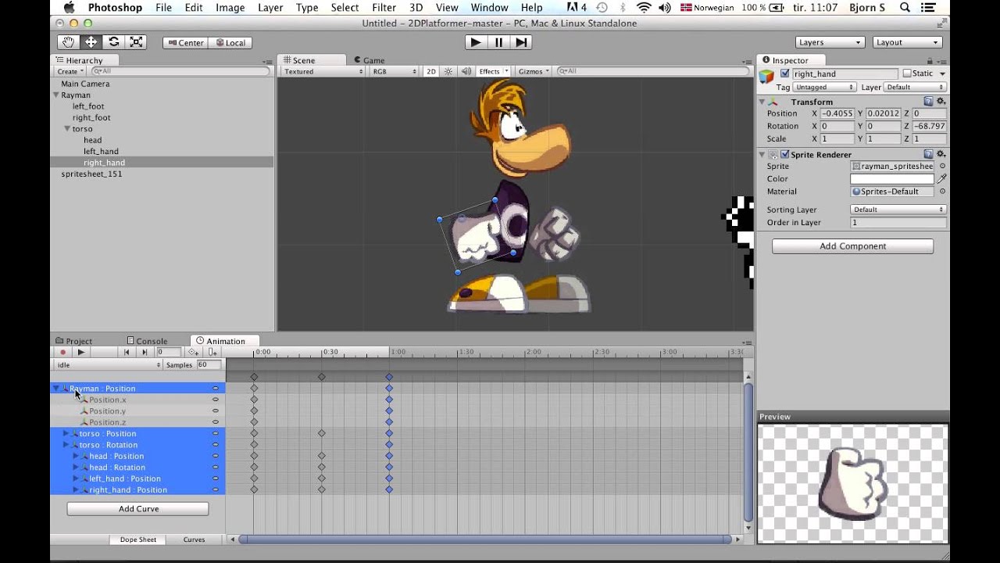Mute Scene view audio with the speaker icon
This screenshot has width=1000, height=563.
466,70
